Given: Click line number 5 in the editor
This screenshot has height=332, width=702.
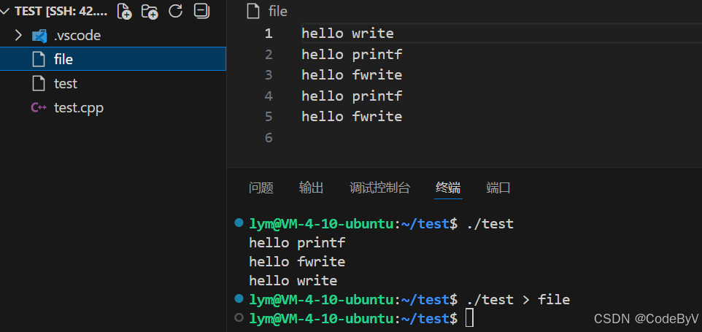Looking at the screenshot, I should pos(268,117).
